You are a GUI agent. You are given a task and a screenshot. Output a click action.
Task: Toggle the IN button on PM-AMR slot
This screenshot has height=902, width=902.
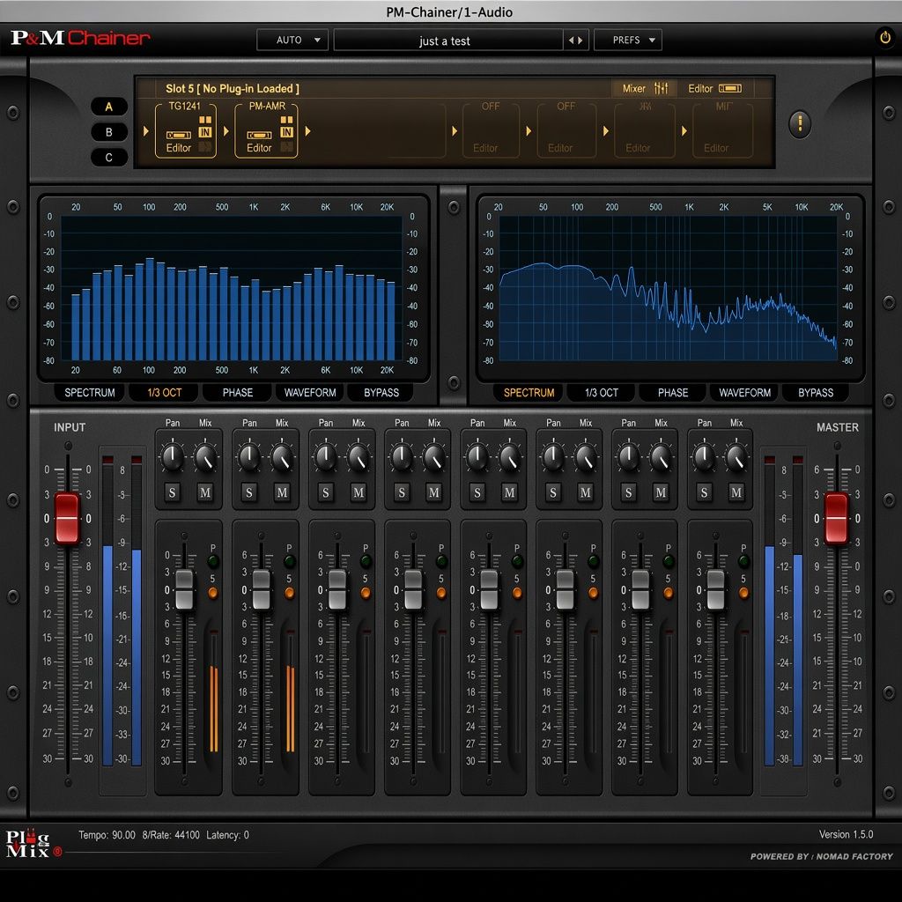click(x=286, y=132)
